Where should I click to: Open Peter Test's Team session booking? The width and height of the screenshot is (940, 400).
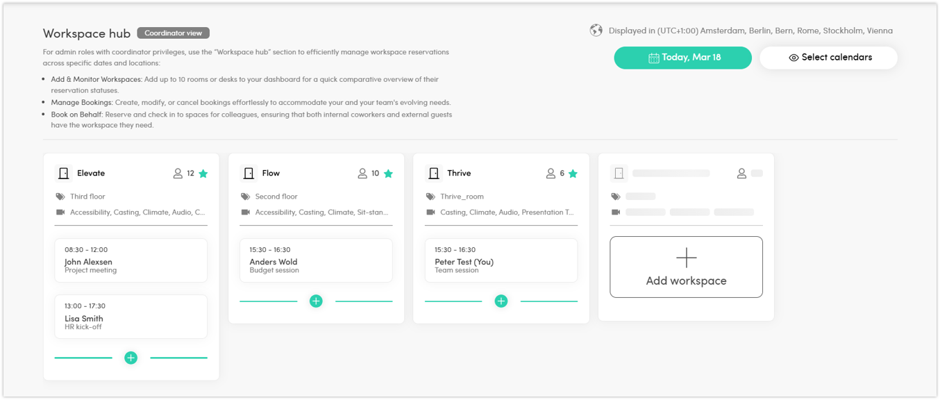(501, 260)
